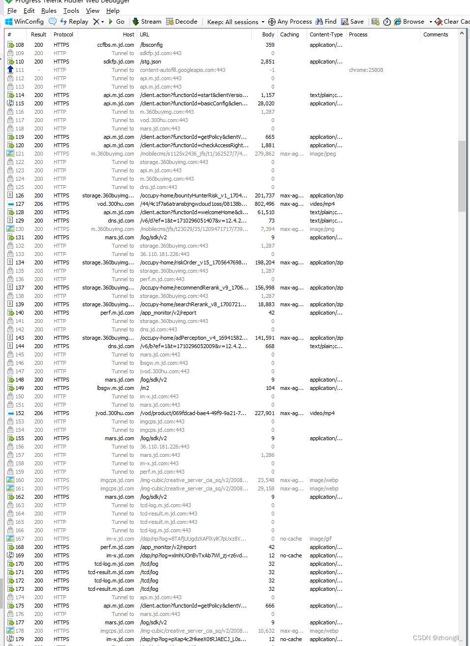
Task: Click the document icon on session 126
Action: 10,195
